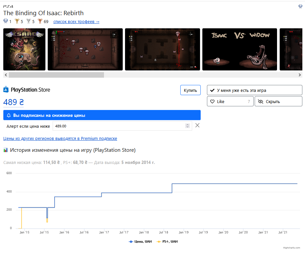Toggle the 'Цена, UAH' series in chart legend

(x=140, y=241)
